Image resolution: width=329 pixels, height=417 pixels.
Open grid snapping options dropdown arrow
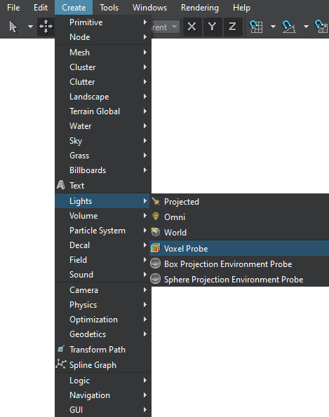tap(273, 27)
